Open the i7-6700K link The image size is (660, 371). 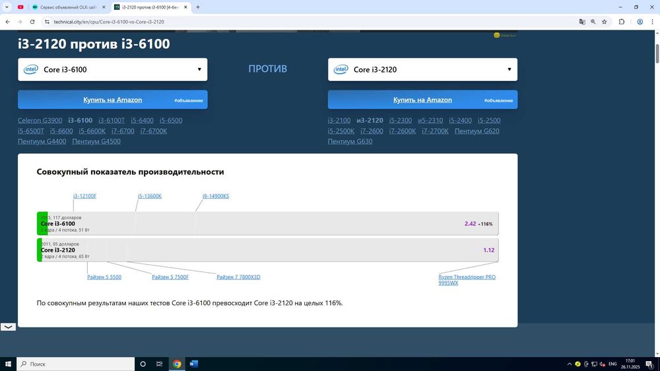[x=154, y=131]
